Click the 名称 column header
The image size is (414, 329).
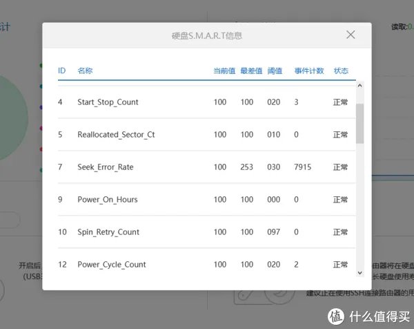pyautogui.click(x=85, y=70)
